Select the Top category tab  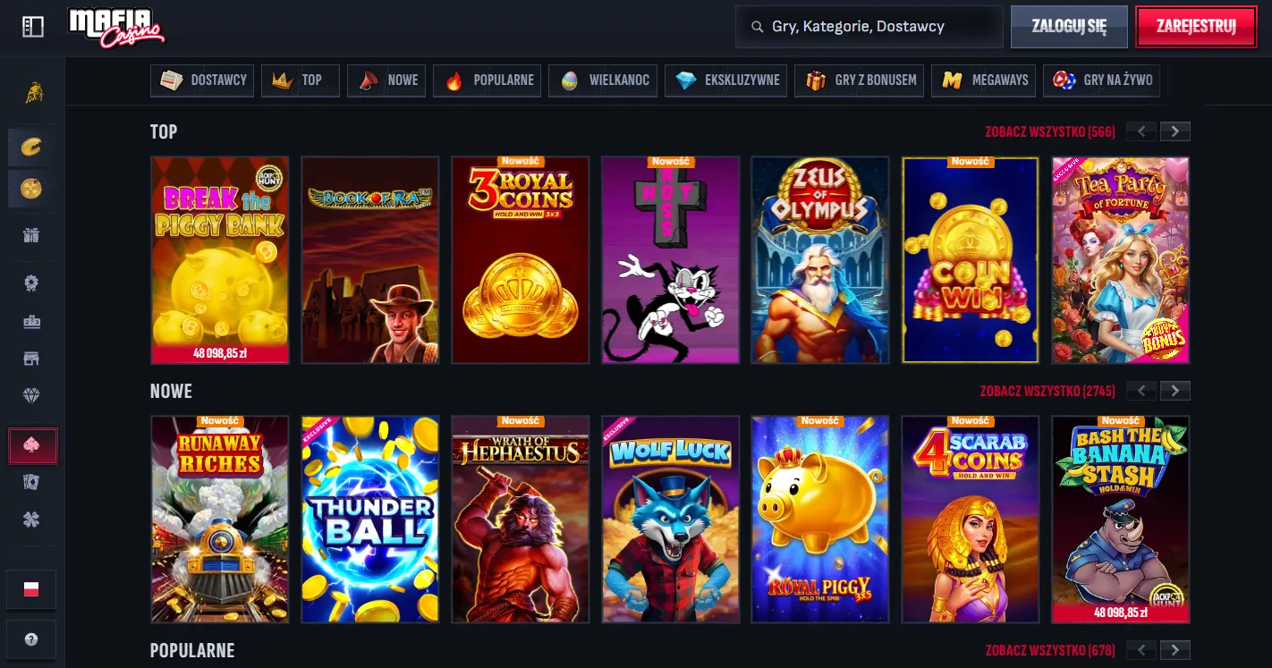tap(301, 80)
